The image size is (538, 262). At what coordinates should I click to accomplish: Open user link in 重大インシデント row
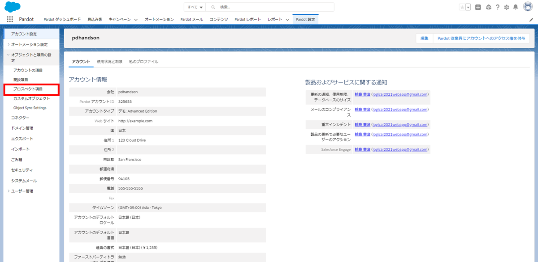(x=362, y=125)
